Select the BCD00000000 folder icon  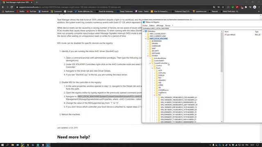pos(150,41)
